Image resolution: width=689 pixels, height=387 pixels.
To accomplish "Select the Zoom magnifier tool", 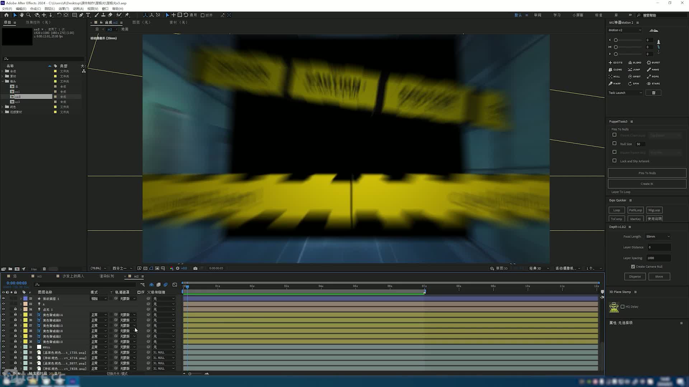I will coord(29,15).
